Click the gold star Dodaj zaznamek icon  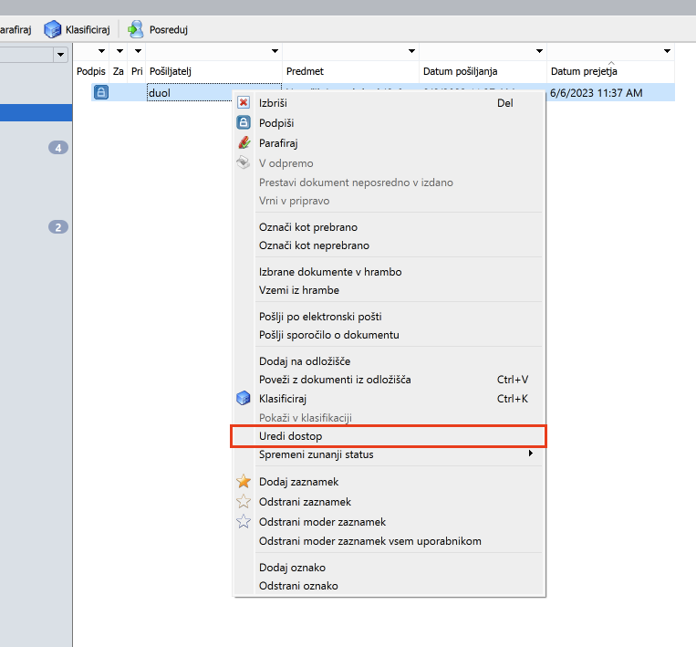pyautogui.click(x=244, y=482)
